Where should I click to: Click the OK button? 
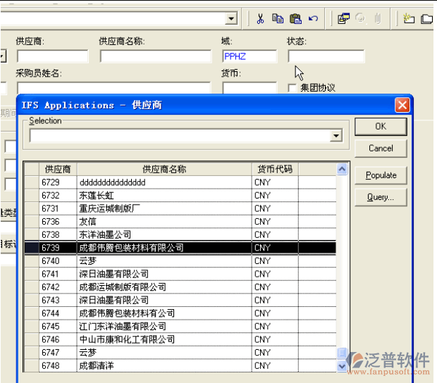click(x=381, y=126)
